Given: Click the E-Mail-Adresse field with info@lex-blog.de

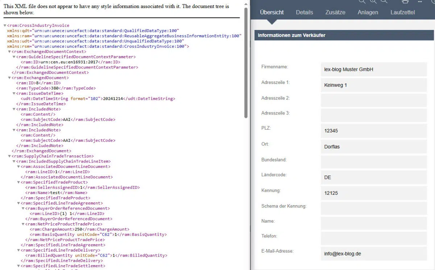Looking at the screenshot, I should (374, 253).
